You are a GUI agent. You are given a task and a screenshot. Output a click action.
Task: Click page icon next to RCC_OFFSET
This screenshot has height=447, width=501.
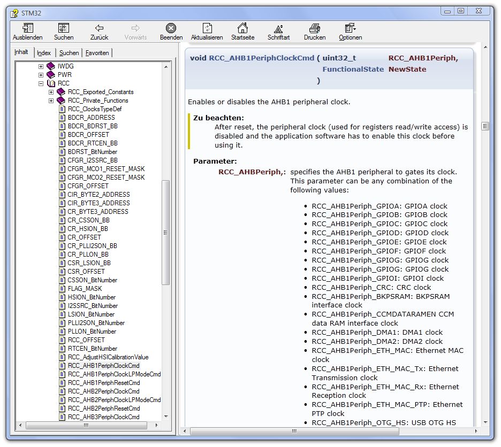[x=62, y=340]
